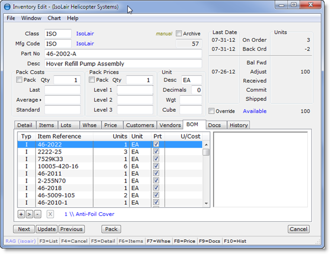
Task: Uncheck Prt checkbox for item 2222-25
Action: (x=156, y=151)
